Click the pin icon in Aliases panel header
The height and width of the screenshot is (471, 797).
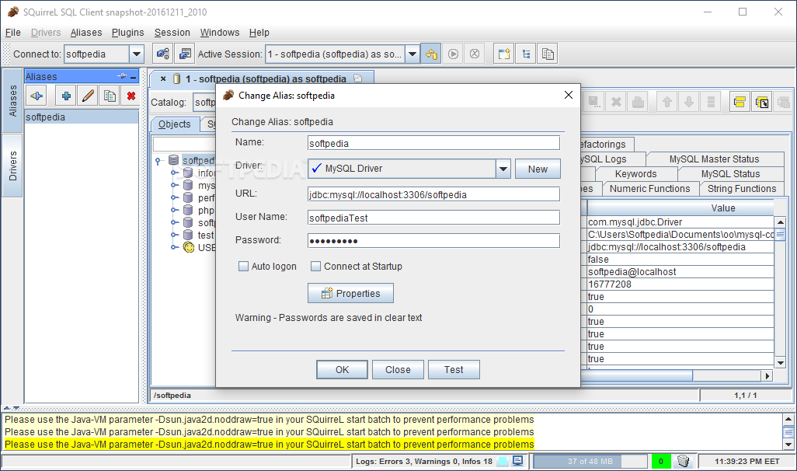tap(122, 76)
